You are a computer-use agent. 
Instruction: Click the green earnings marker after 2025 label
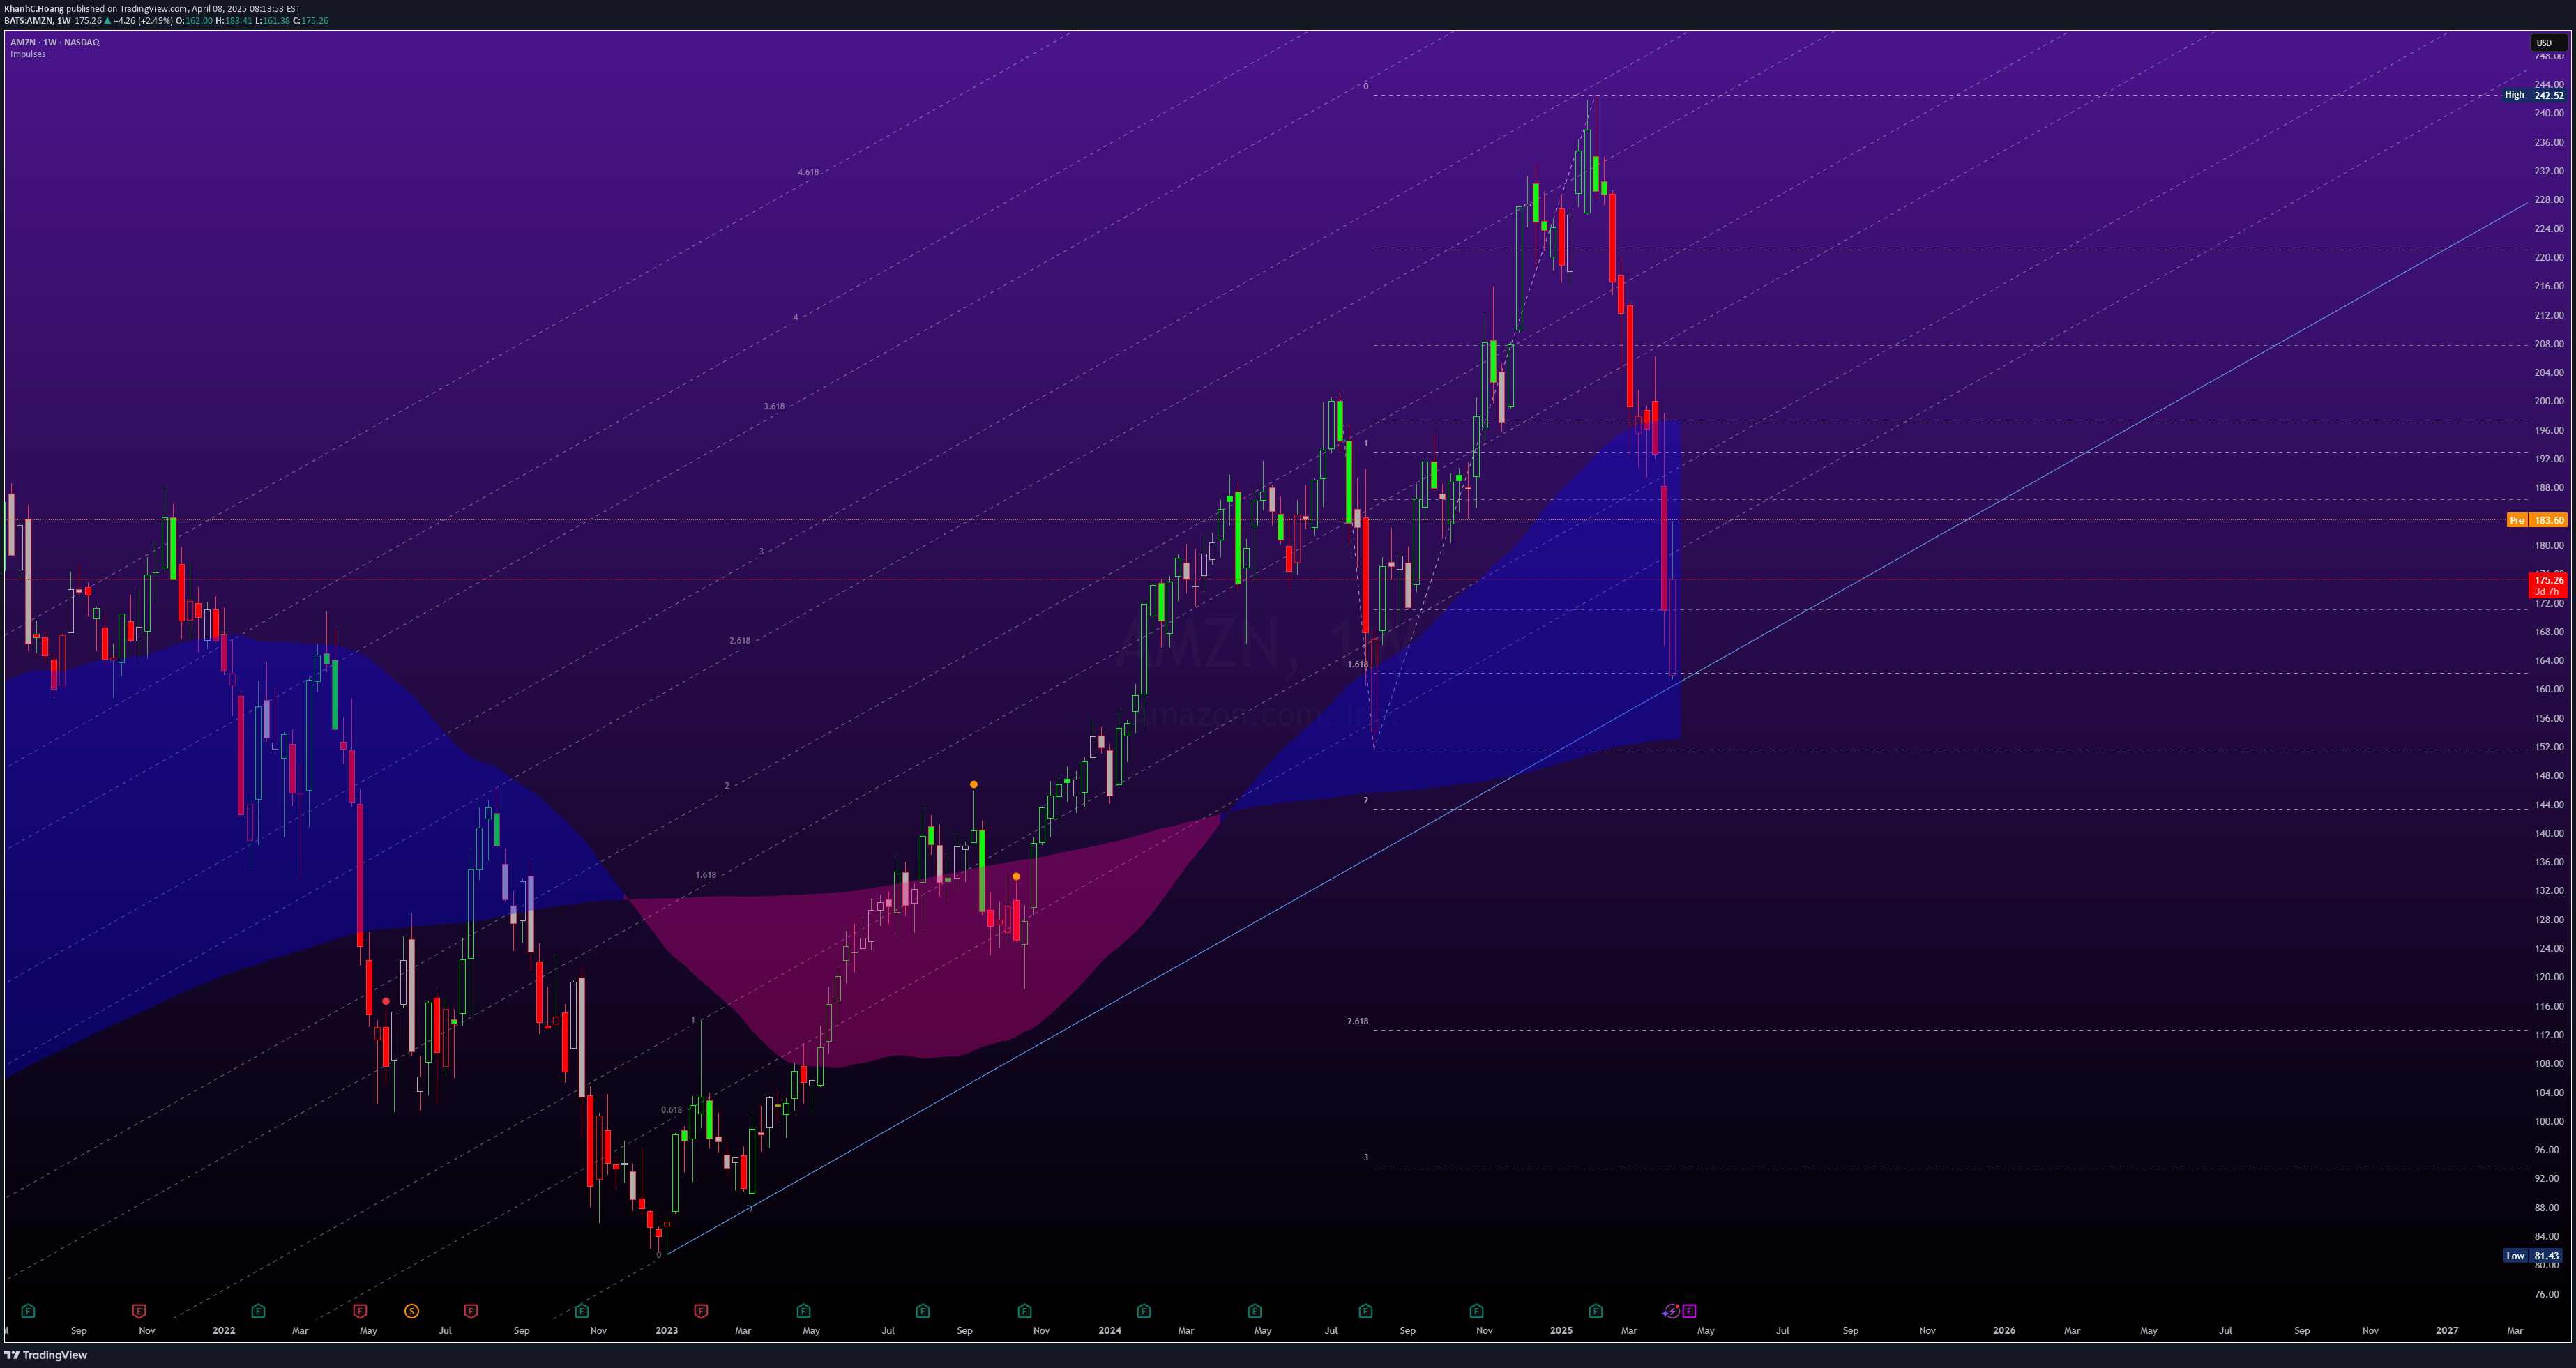click(1596, 1310)
